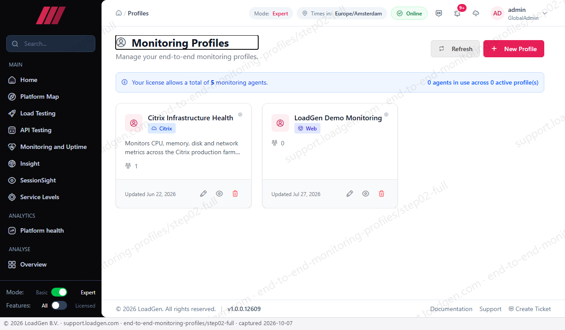Click the search magnifier icon

coord(15,44)
